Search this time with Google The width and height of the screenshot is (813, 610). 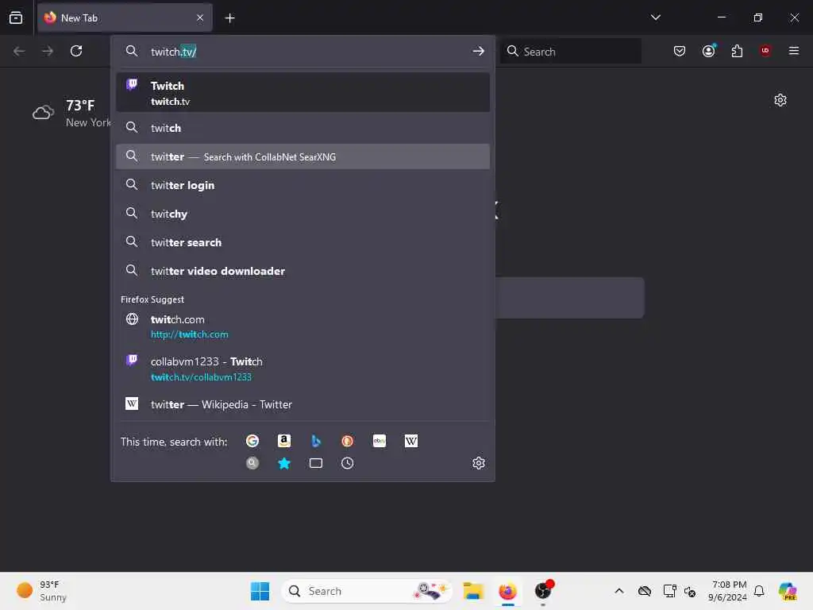click(x=252, y=441)
